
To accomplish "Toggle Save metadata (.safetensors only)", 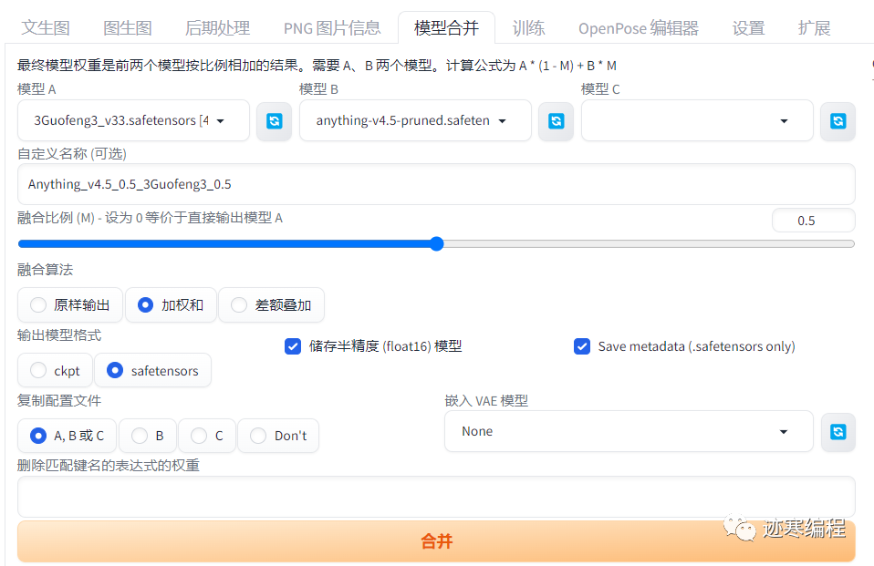I will 582,346.
